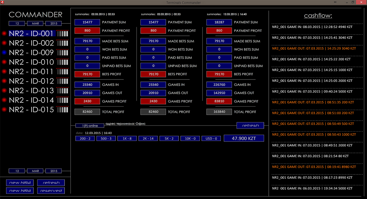Click the level bars icon of NR2 - ID-012

tap(63, 81)
